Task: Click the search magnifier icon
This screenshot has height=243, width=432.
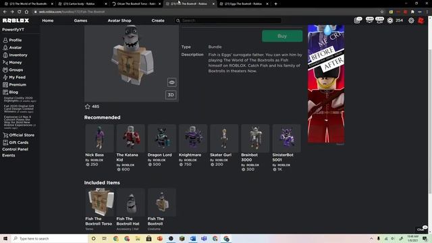Action: tap(178, 21)
